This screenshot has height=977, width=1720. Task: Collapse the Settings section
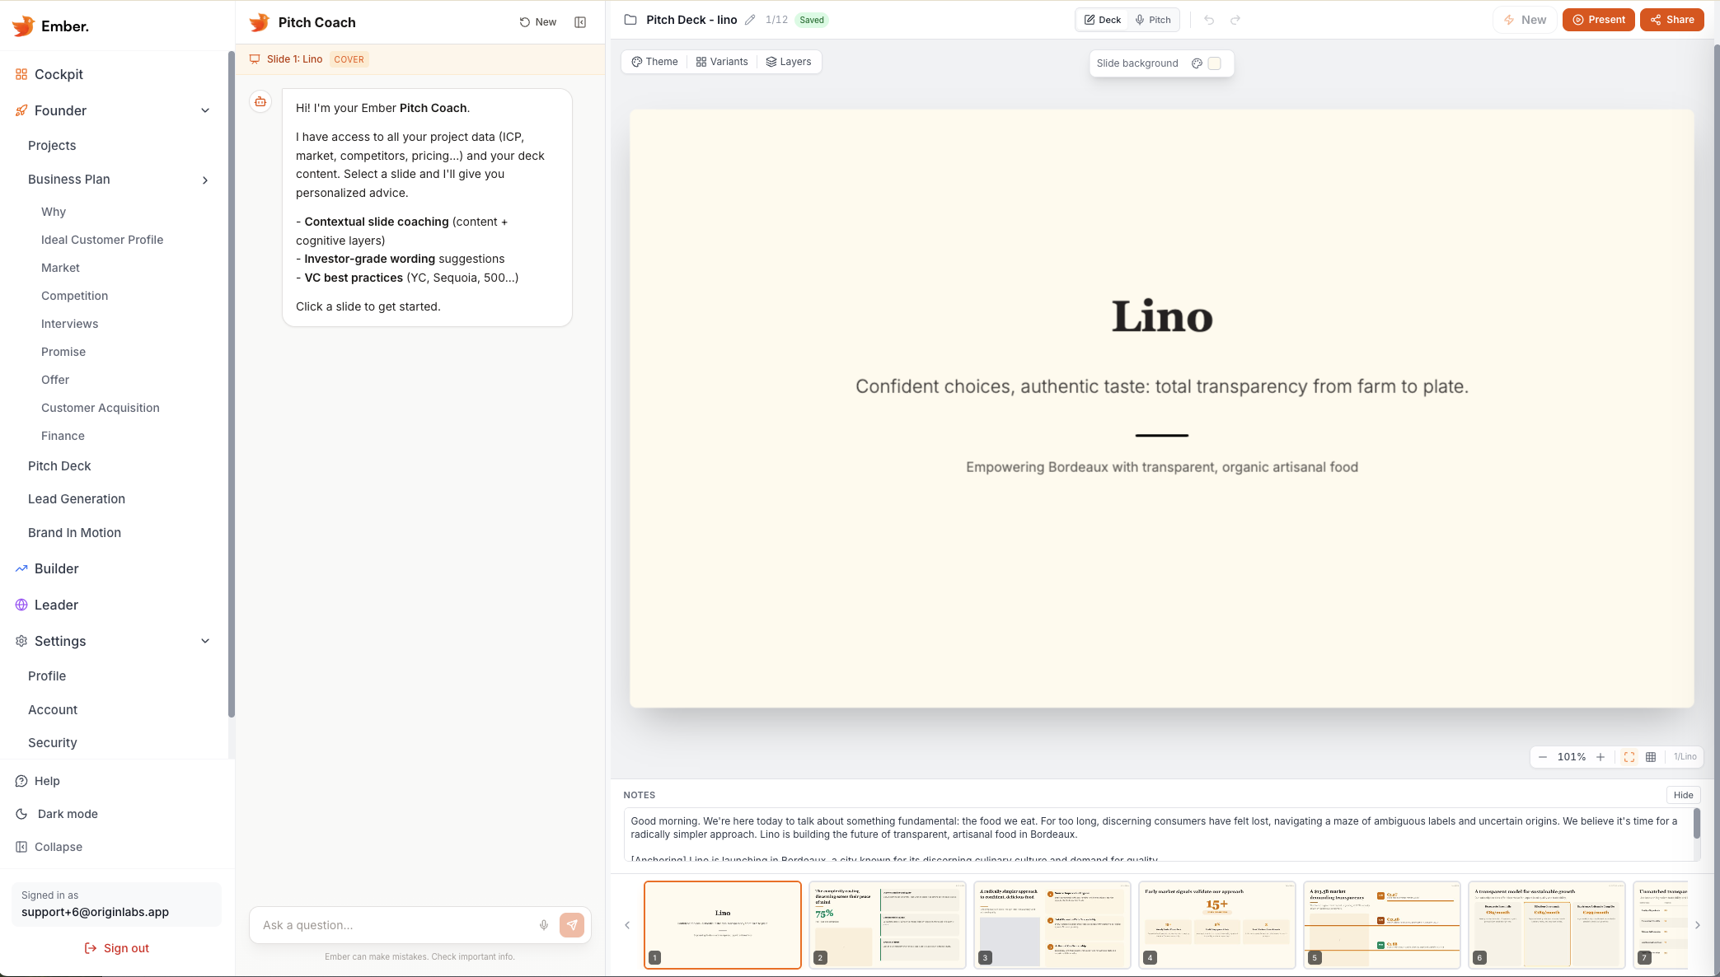point(205,641)
